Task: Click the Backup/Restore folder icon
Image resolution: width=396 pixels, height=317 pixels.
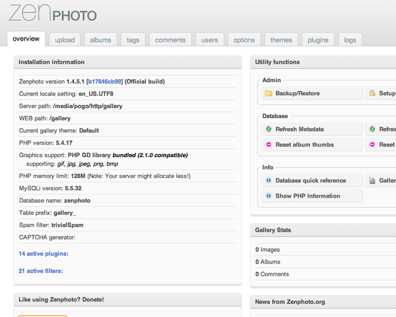Action: (x=269, y=94)
